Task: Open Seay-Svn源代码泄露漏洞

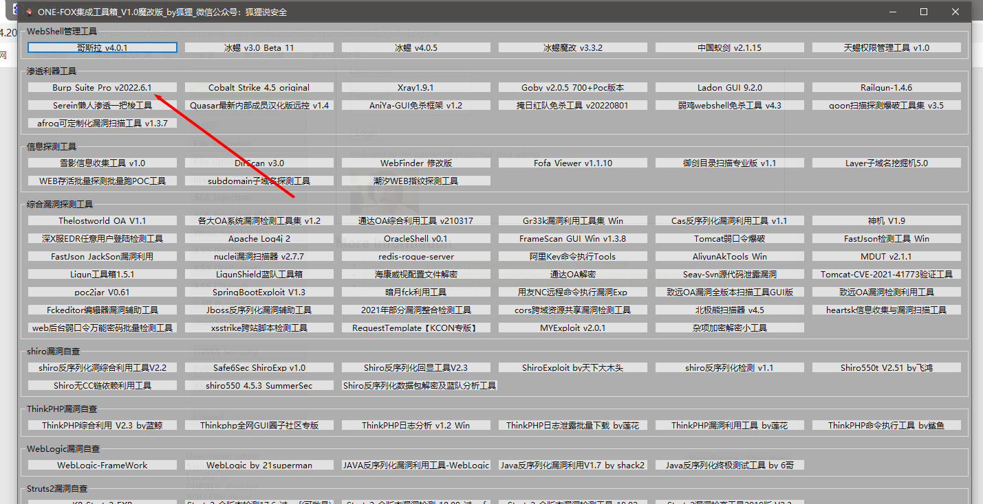Action: (x=730, y=275)
